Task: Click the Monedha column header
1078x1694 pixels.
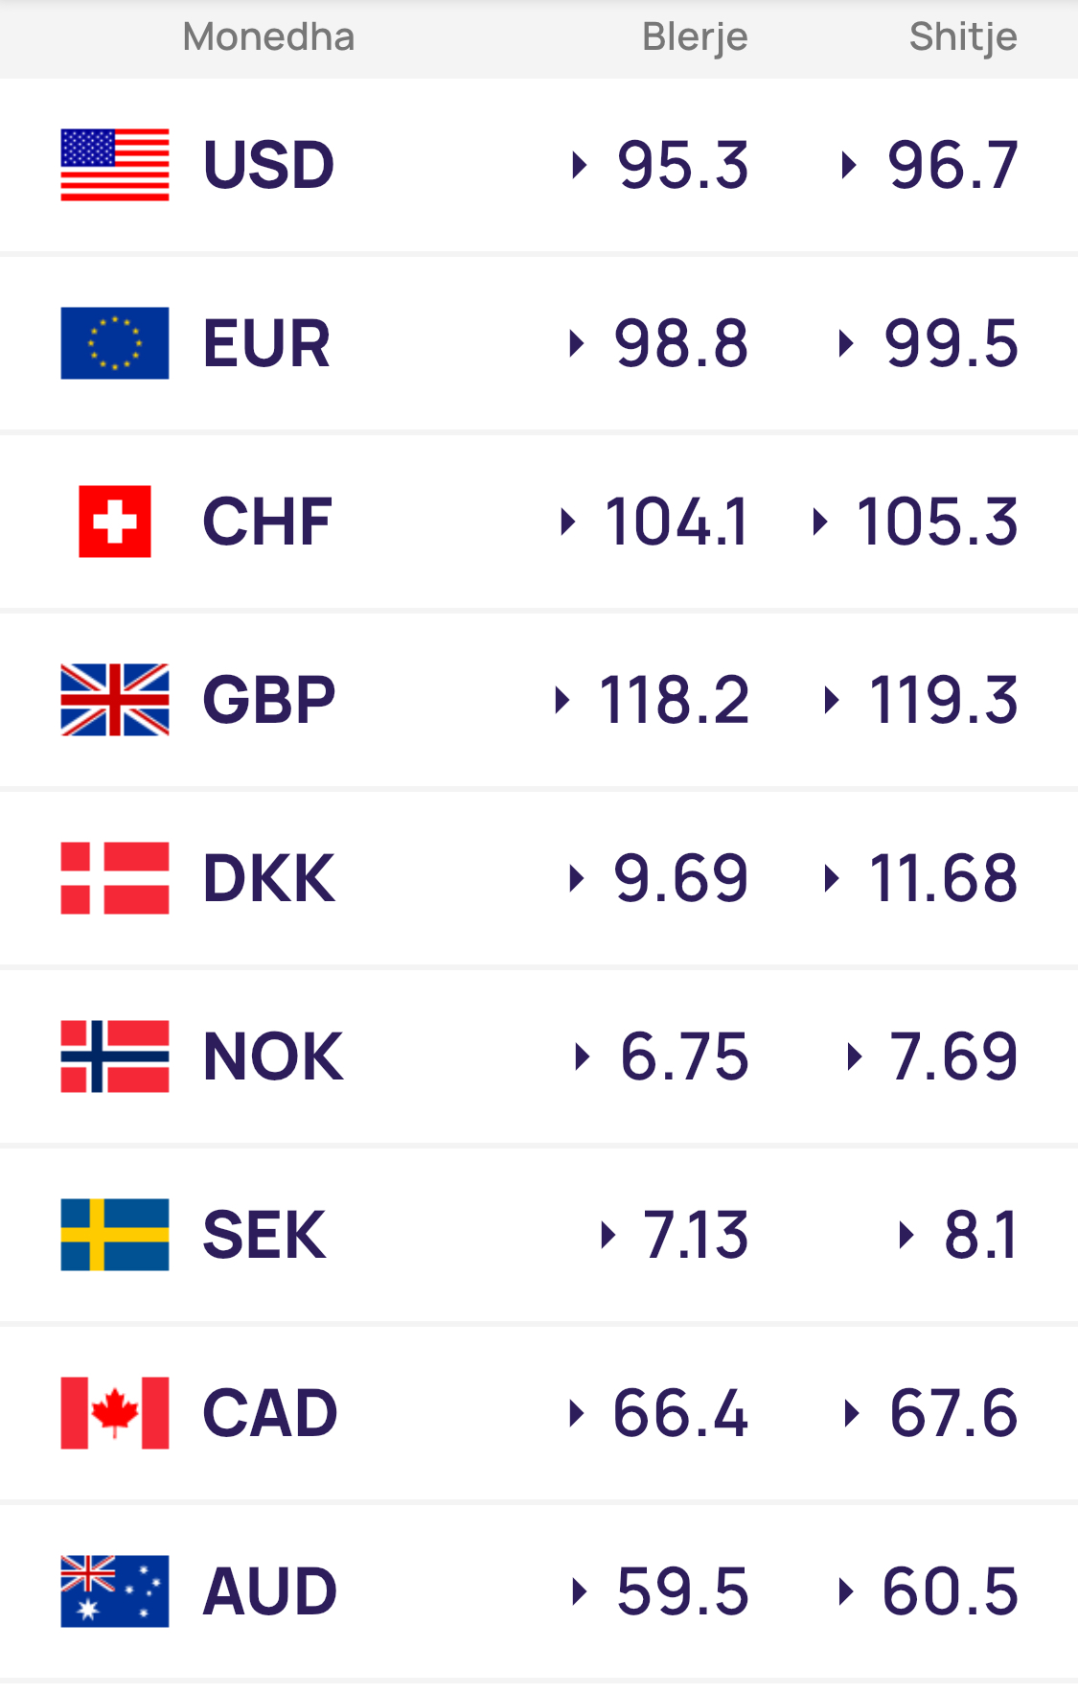Action: [x=268, y=37]
